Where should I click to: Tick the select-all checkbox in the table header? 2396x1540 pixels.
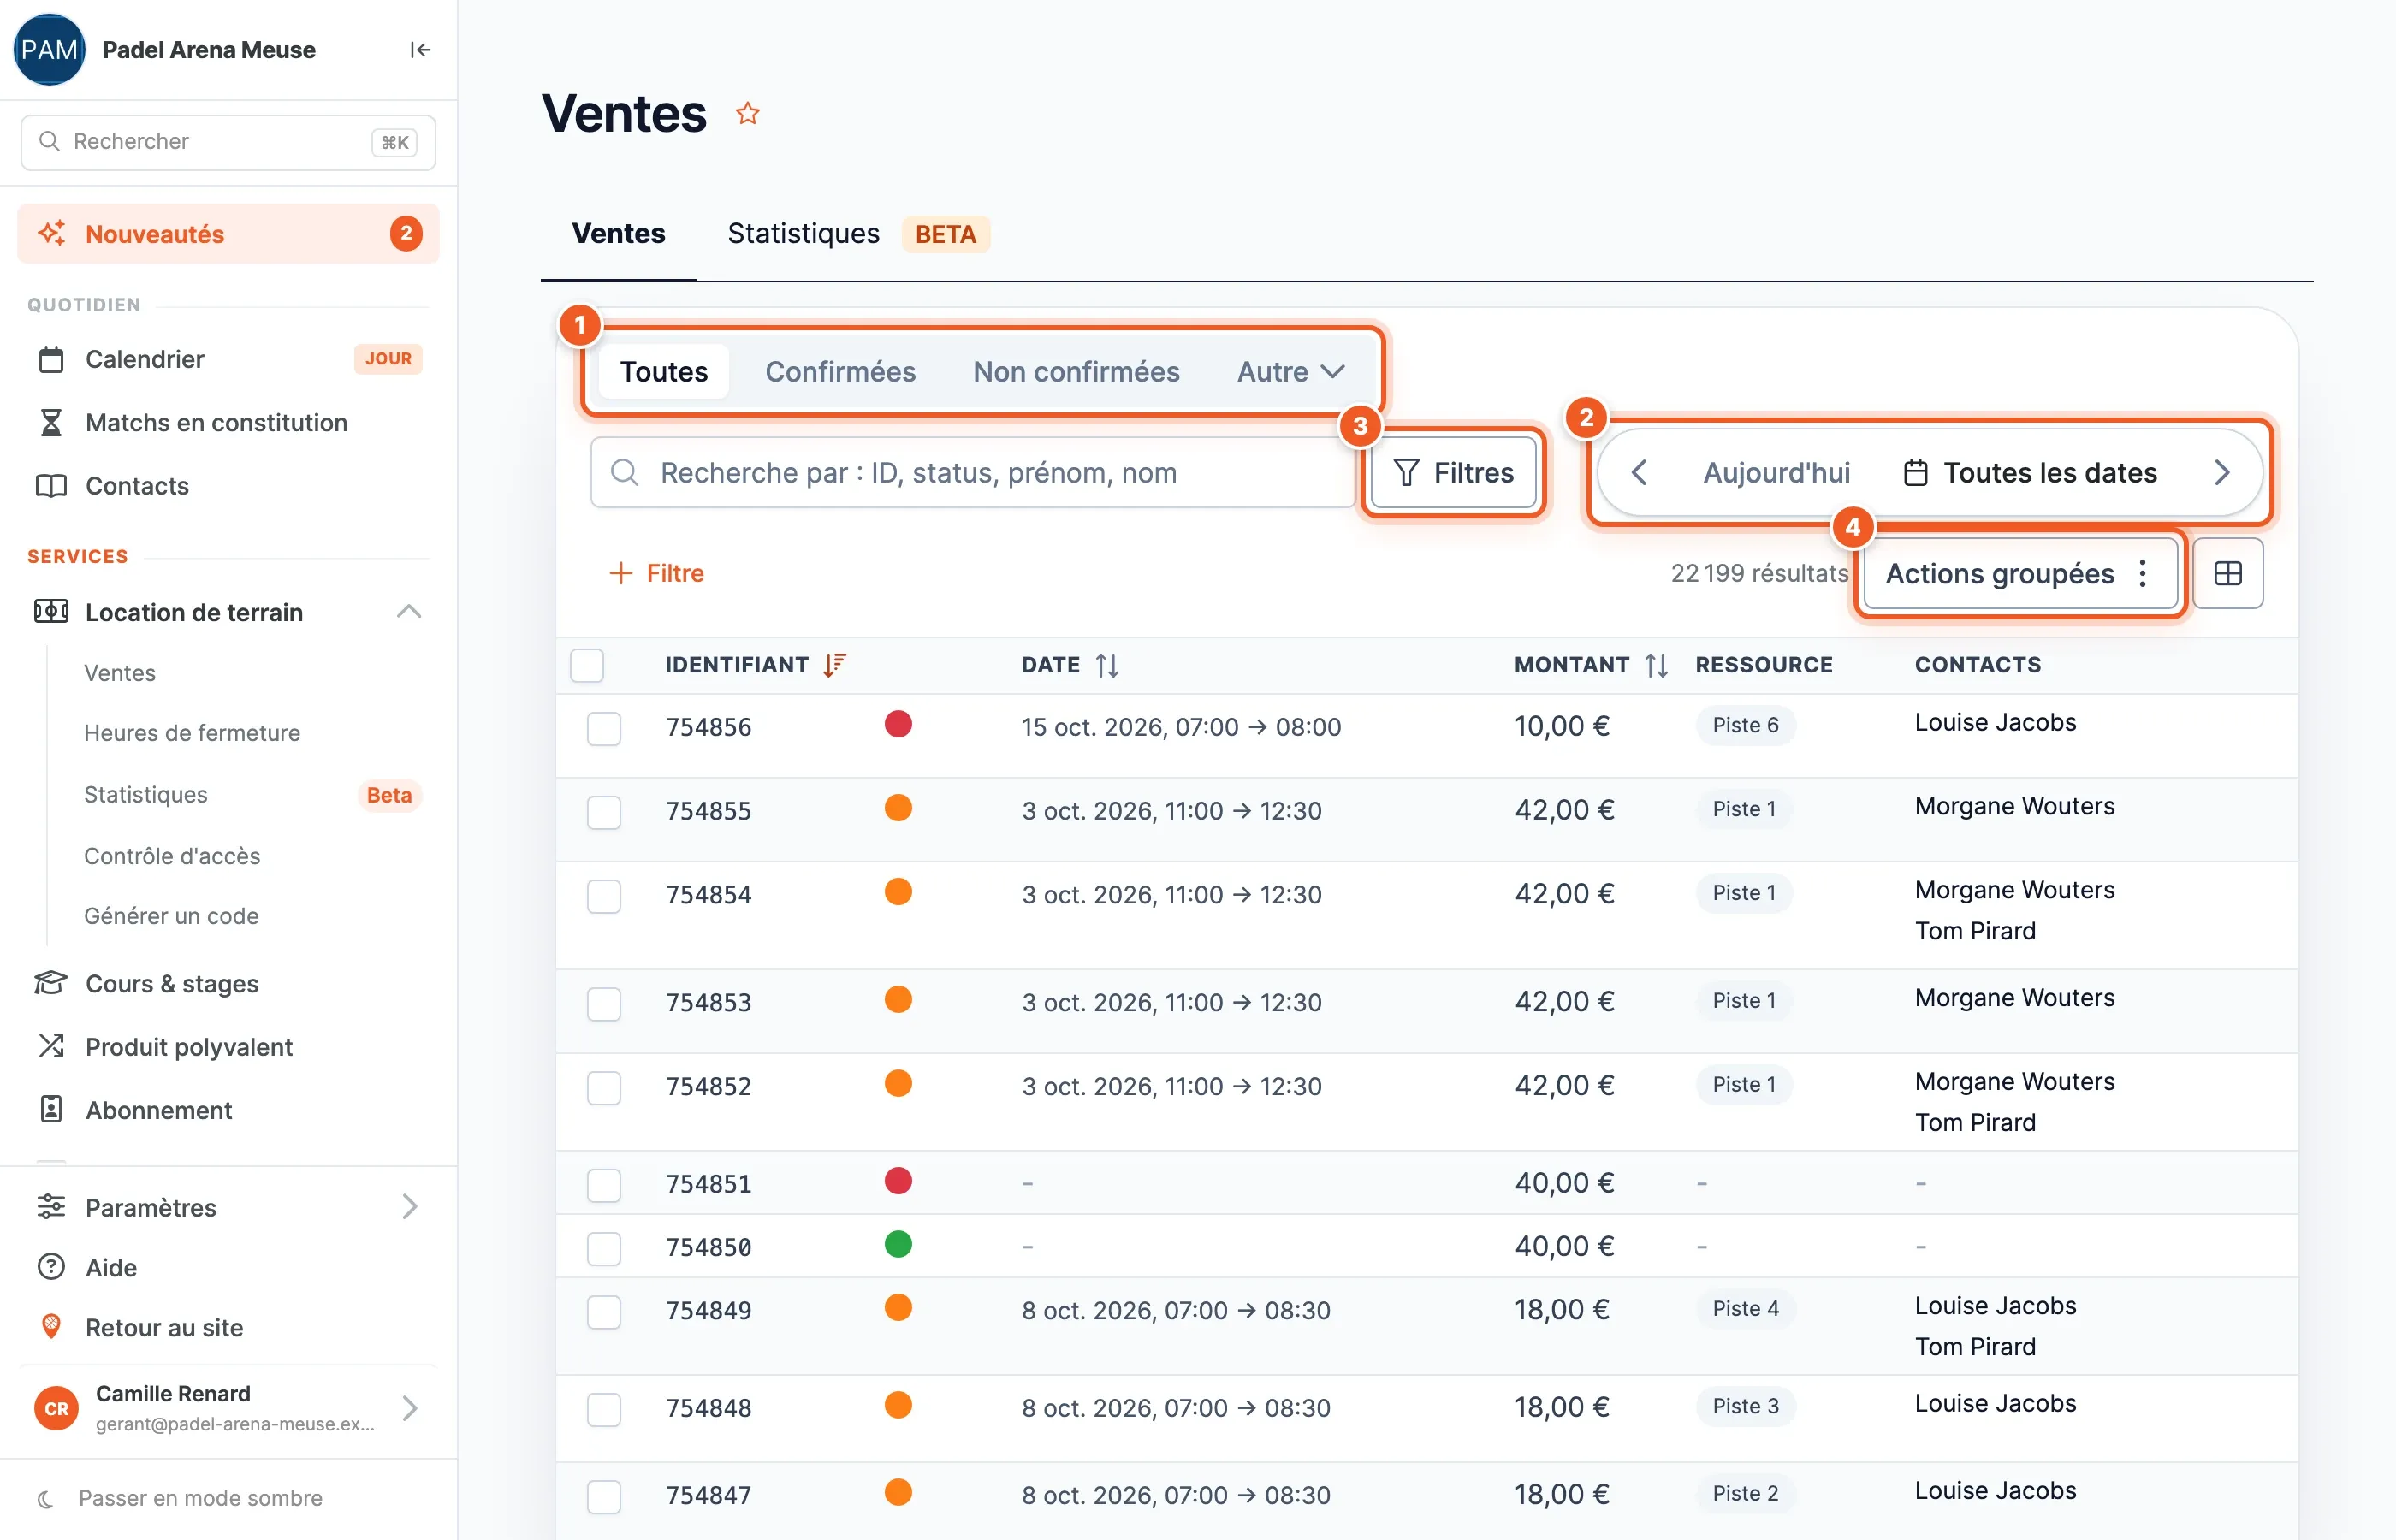coord(587,665)
